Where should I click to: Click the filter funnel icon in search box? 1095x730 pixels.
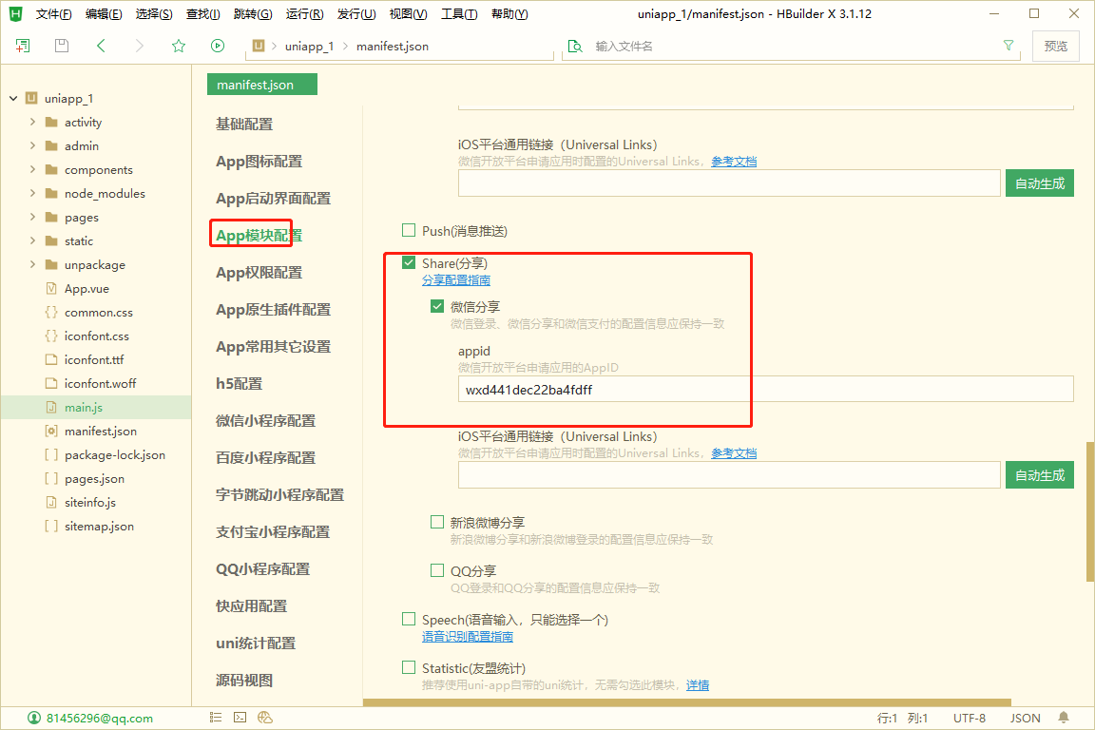pyautogui.click(x=1009, y=46)
